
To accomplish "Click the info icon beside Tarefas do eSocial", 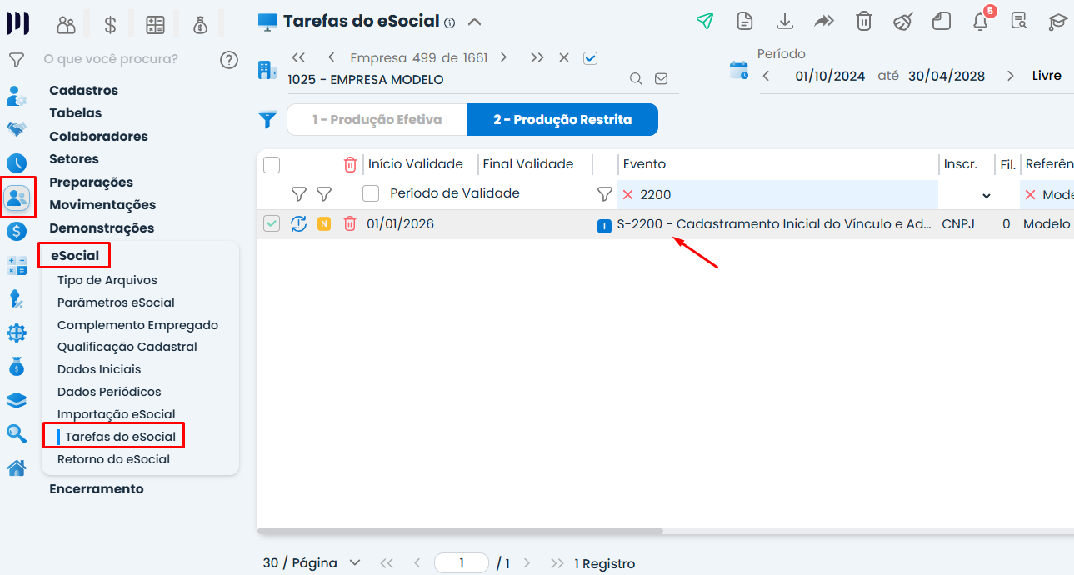I will click(x=450, y=23).
